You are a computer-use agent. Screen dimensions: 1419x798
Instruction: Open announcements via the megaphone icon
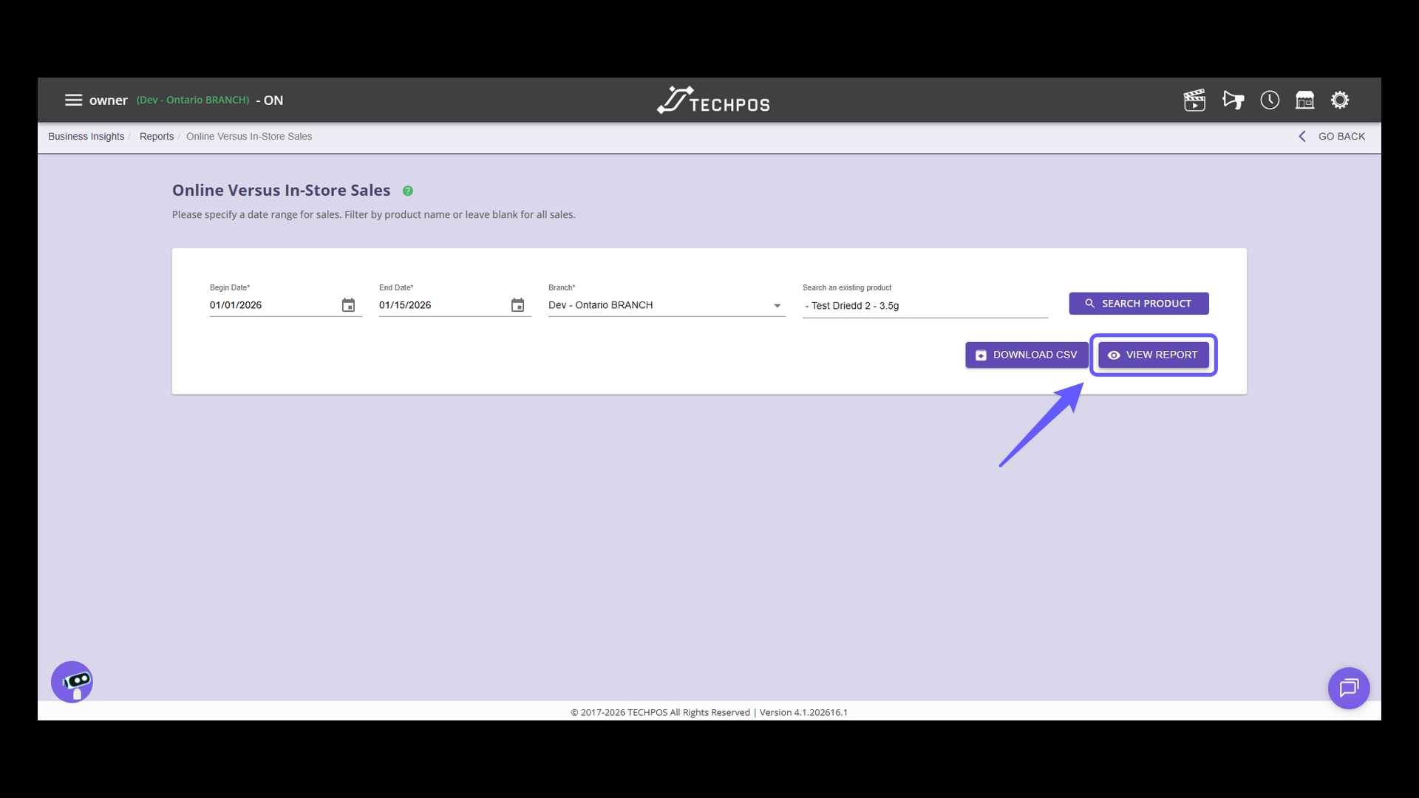[x=1233, y=100]
